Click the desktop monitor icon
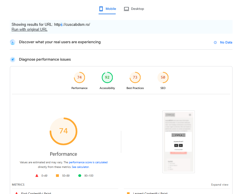This screenshot has height=194, width=245. [x=126, y=9]
